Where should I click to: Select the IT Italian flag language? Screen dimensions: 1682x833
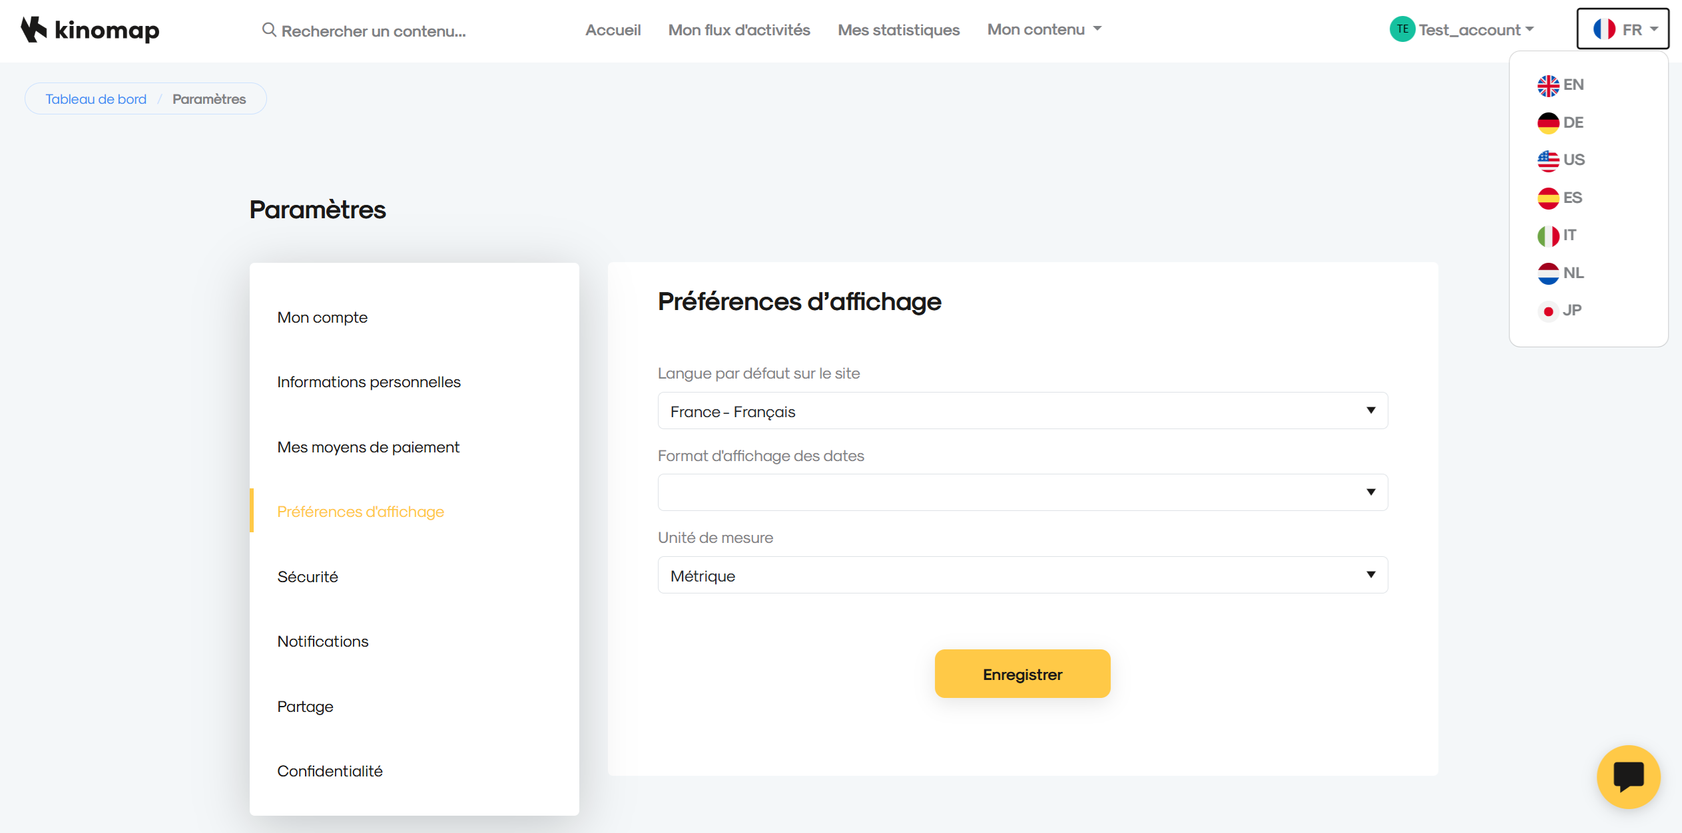[x=1557, y=236]
